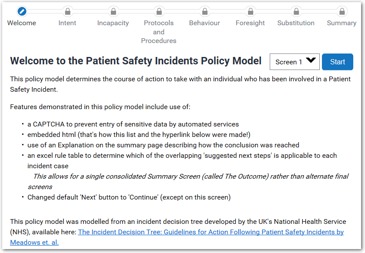Click the progress bar between Welcome and Intent
Viewport: 365px width, 253px height.
pyautogui.click(x=44, y=11)
